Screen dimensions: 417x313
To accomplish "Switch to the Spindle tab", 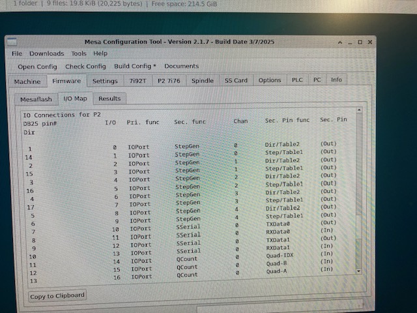I will (203, 81).
